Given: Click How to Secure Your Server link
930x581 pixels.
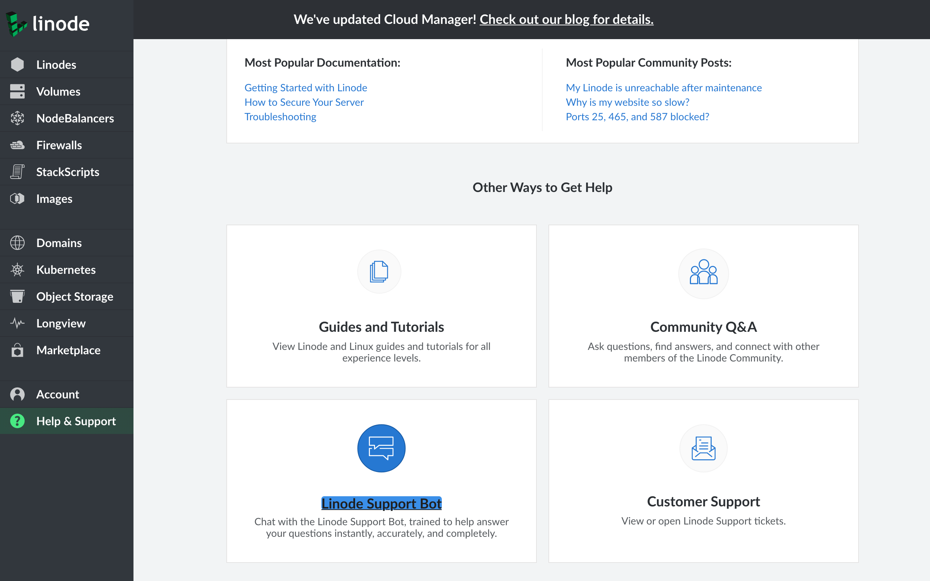Looking at the screenshot, I should [304, 103].
